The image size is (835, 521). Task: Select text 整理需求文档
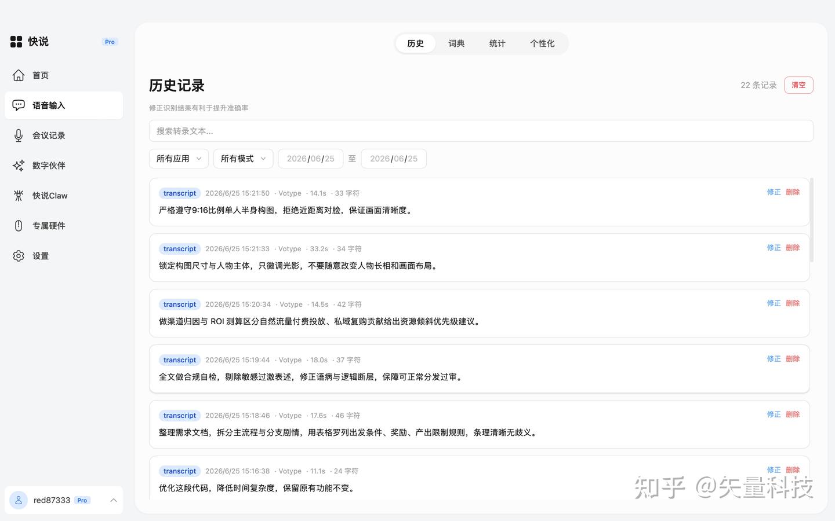tap(184, 432)
